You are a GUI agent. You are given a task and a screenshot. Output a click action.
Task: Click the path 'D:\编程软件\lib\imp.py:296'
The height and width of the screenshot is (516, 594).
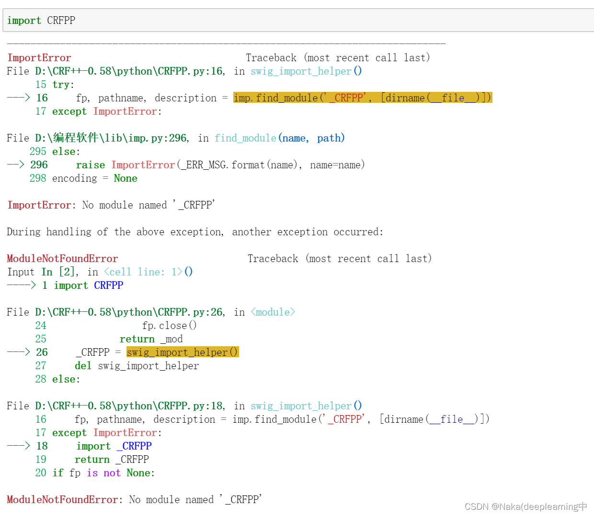tap(111, 138)
